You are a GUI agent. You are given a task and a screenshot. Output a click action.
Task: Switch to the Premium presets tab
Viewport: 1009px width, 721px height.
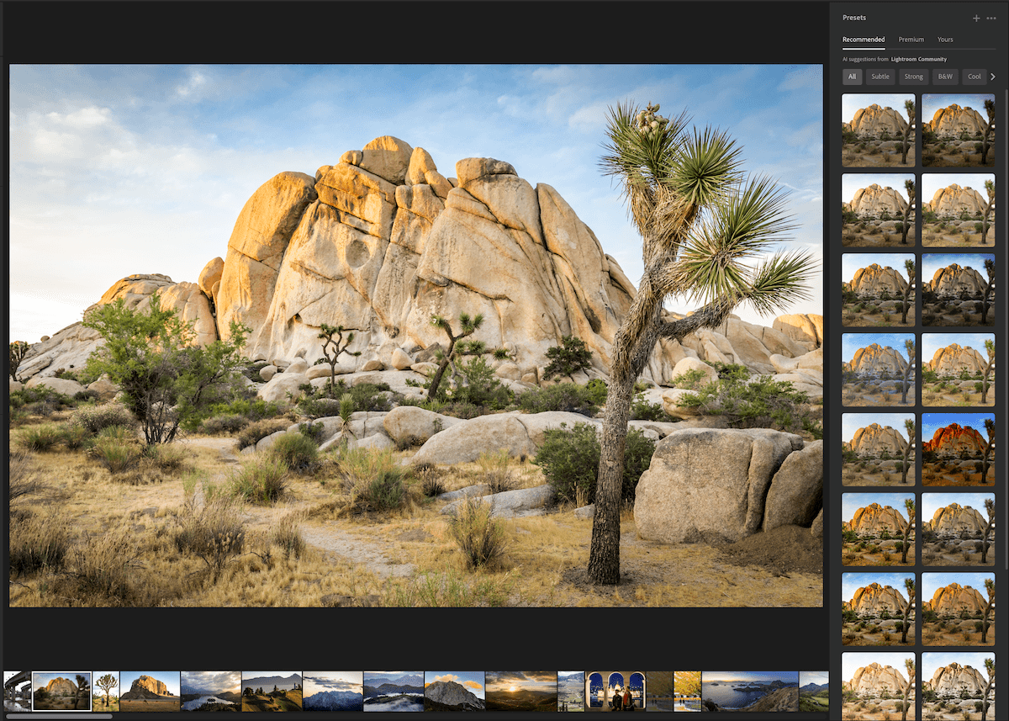(x=911, y=40)
